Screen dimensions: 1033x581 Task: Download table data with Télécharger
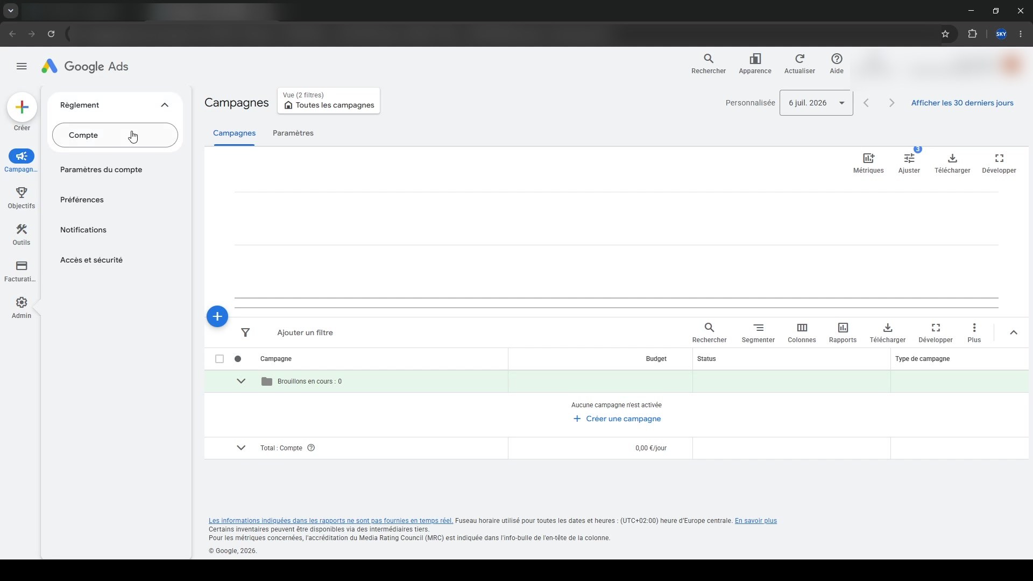tap(888, 332)
